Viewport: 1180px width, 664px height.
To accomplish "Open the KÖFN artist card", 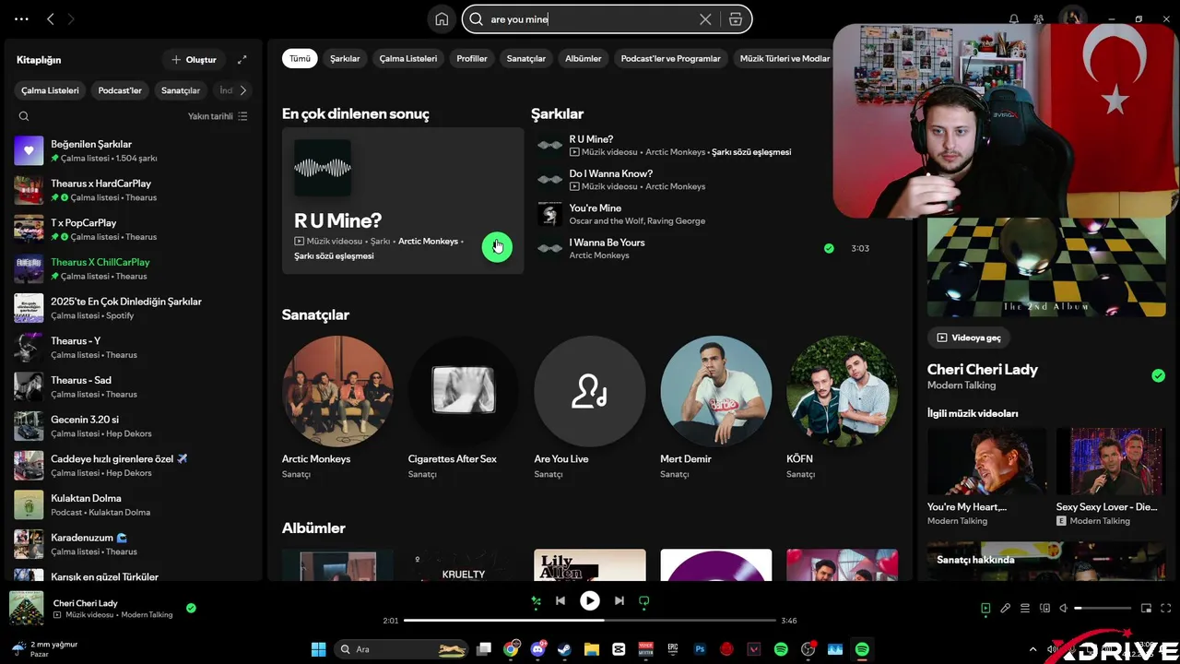I will pos(842,407).
